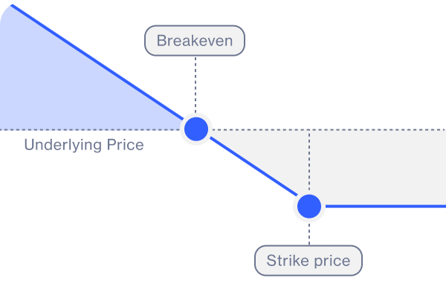
Task: Click the flat blue line right of strike
Action: (x=384, y=207)
